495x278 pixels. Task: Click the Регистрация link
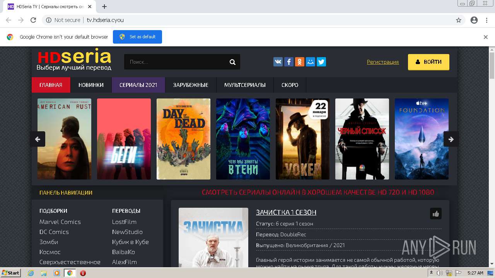pos(383,62)
